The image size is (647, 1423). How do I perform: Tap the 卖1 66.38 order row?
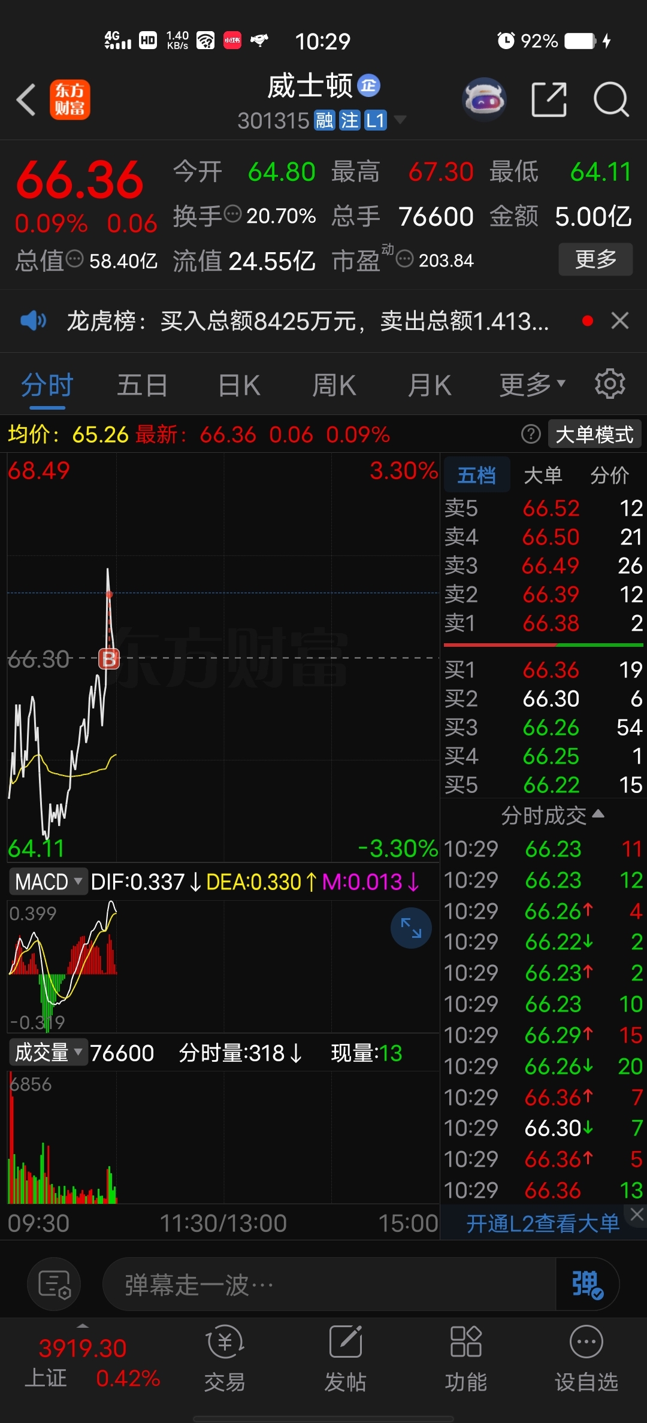(543, 623)
